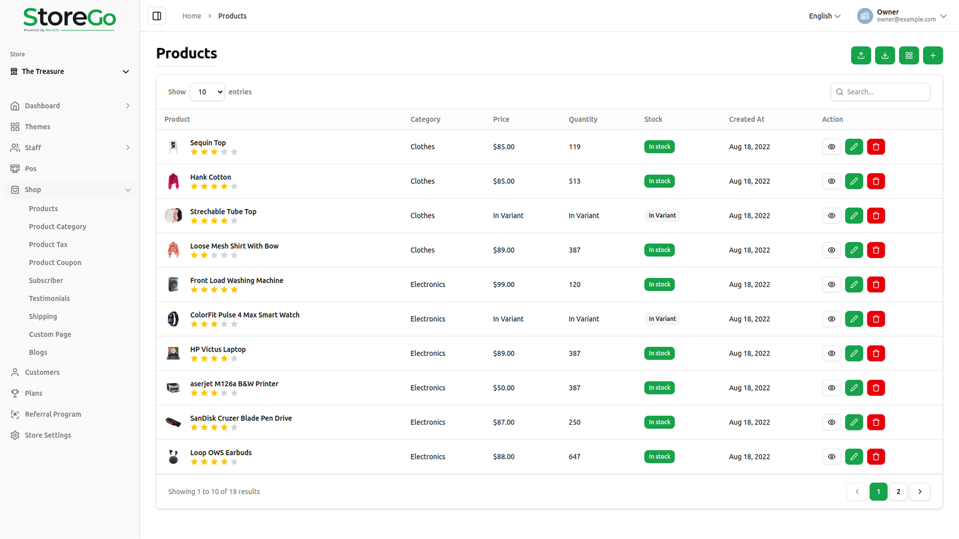View Sequin Top with eye icon

click(x=831, y=147)
